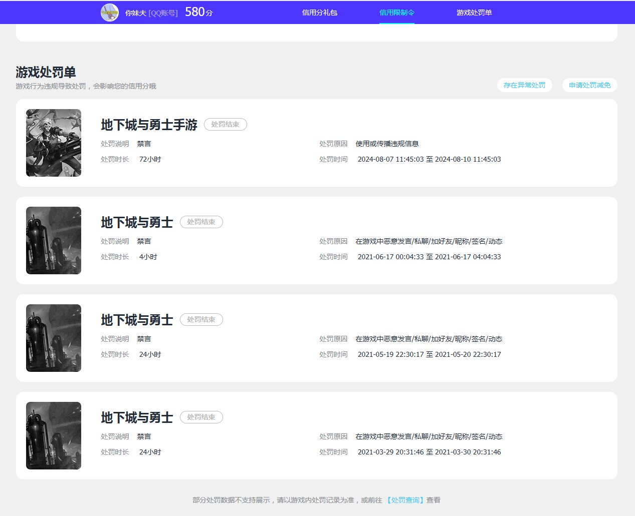
Task: Click the game thumbnail for the 2021-03-29 penalty
Action: (x=54, y=435)
